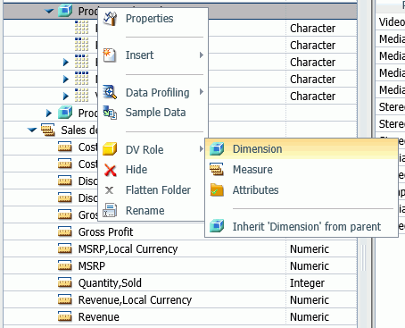The width and height of the screenshot is (405, 328).
Task: Collapse the highlighted Prod dimension arrow
Action: coord(49,12)
